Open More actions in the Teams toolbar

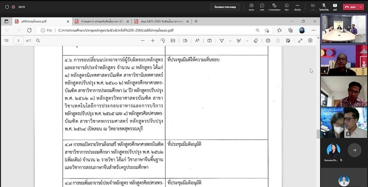pyautogui.click(x=298, y=7)
